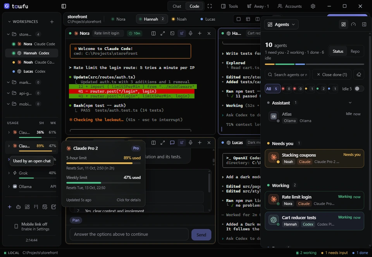The width and height of the screenshot is (372, 257).
Task: Switch to Chat mode tab
Action: [177, 6]
